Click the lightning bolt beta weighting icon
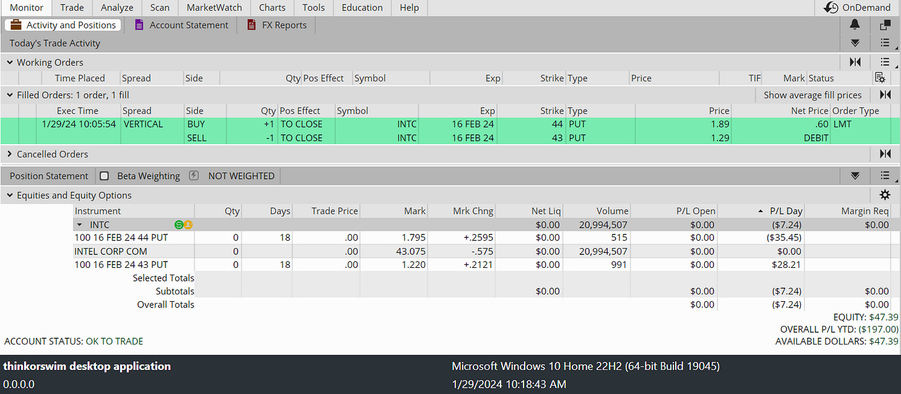The width and height of the screenshot is (901, 394). pos(194,176)
